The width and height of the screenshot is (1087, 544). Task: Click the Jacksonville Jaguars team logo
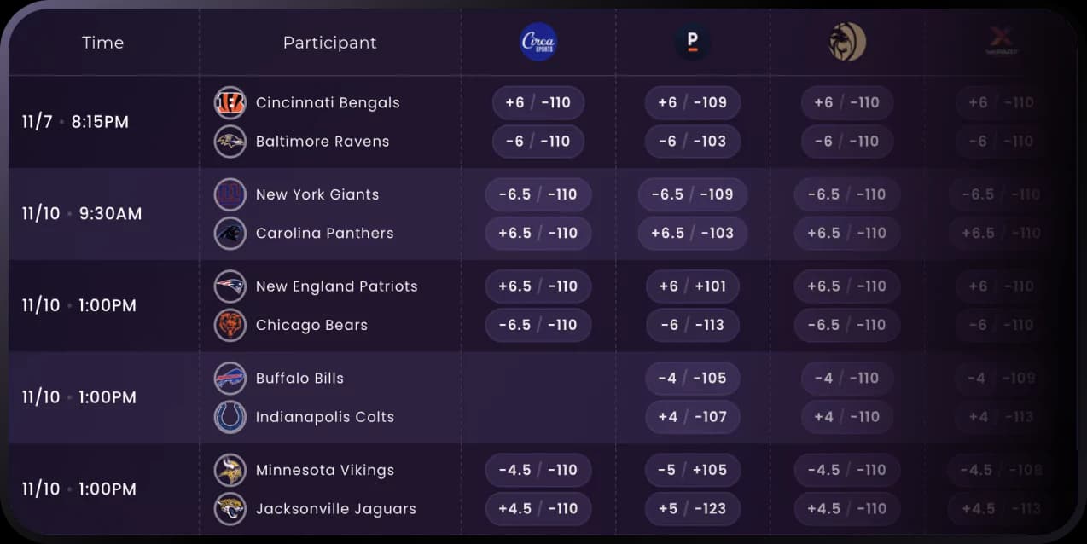pos(230,509)
